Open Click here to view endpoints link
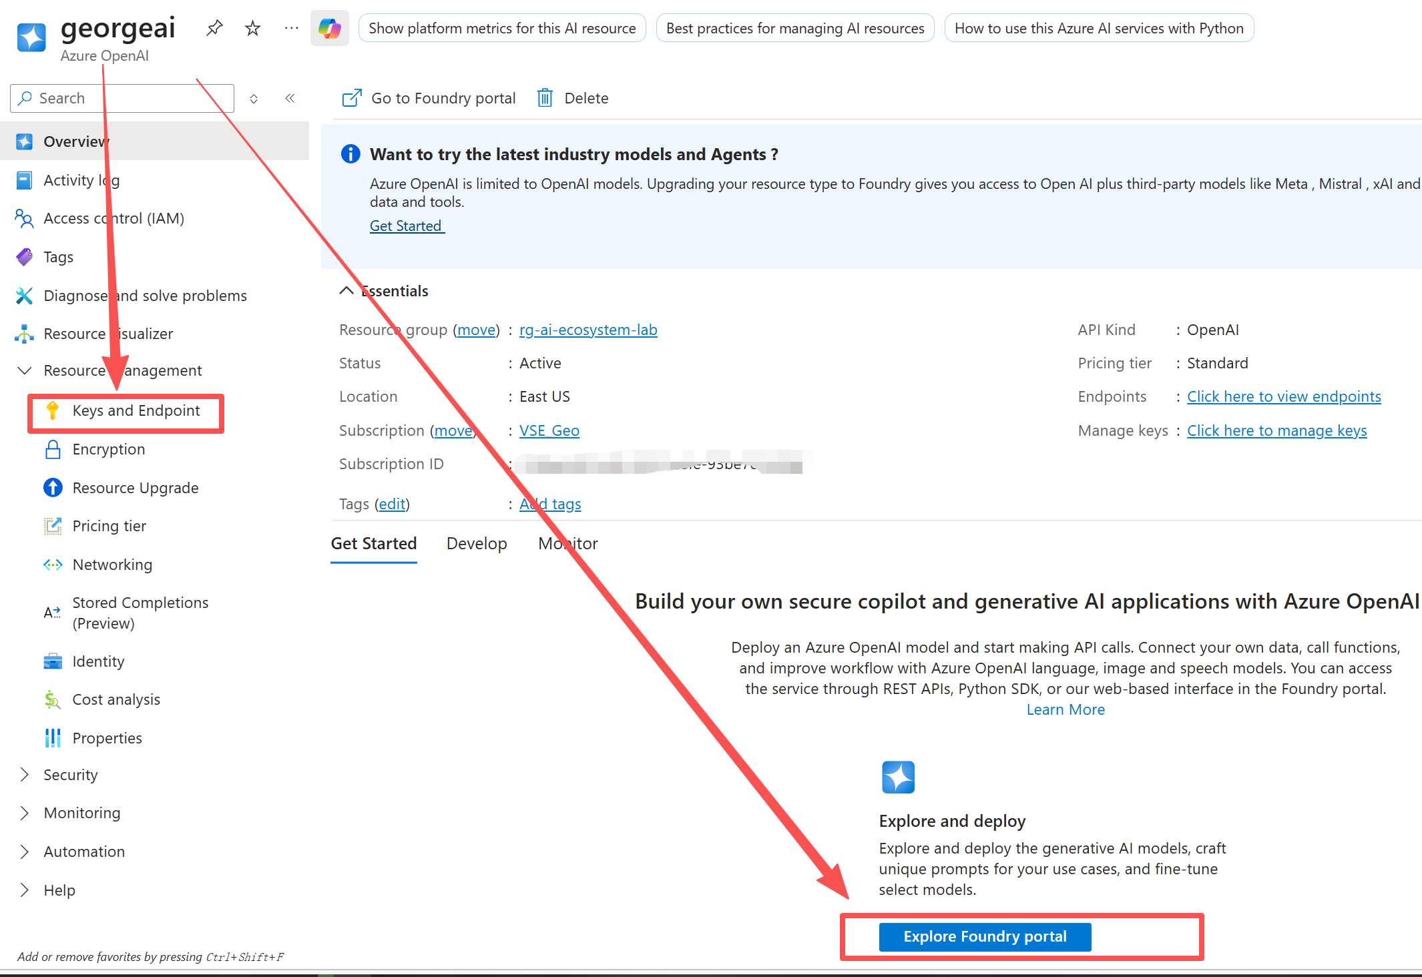 click(1283, 396)
